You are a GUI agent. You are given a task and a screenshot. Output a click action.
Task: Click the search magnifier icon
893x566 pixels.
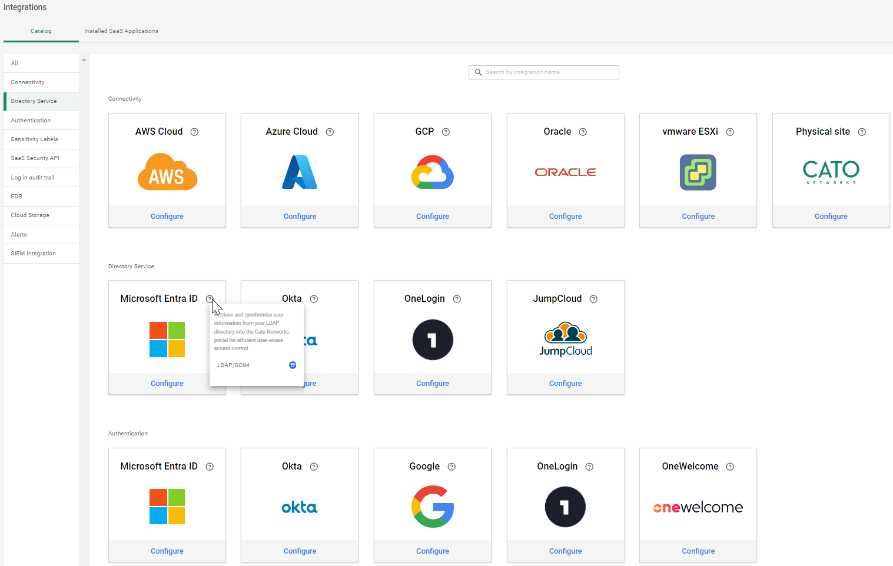tap(479, 72)
